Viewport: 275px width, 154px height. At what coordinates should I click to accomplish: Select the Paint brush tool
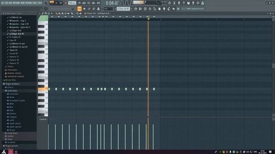[x=59, y=13]
